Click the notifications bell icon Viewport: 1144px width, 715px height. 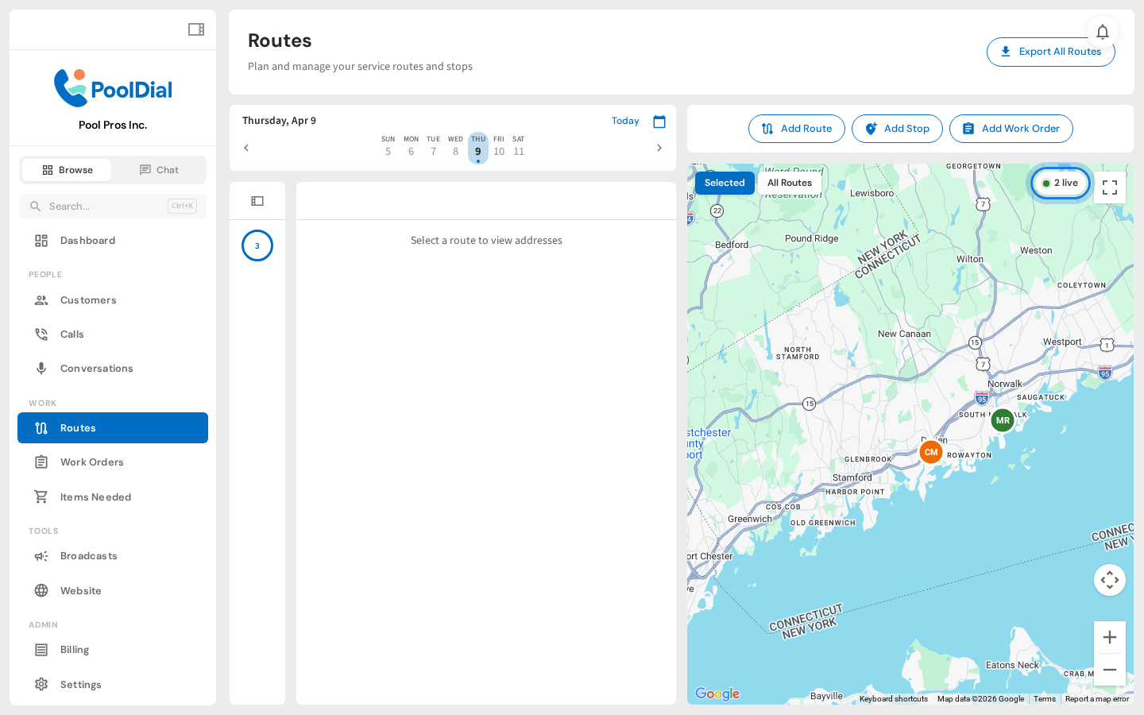tap(1102, 32)
